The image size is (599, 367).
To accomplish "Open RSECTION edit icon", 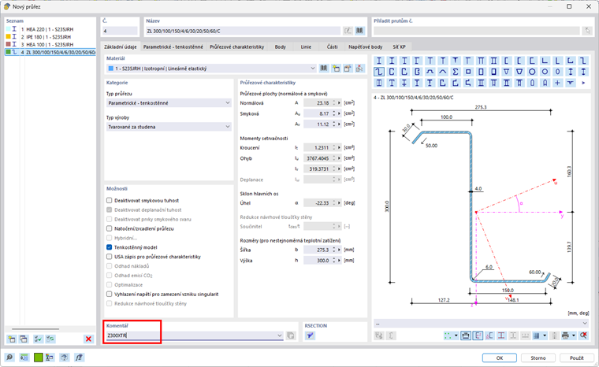I will tap(311, 335).
